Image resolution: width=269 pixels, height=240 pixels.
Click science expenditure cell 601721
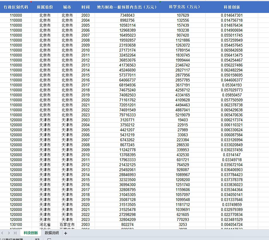pyautogui.click(x=183, y=159)
